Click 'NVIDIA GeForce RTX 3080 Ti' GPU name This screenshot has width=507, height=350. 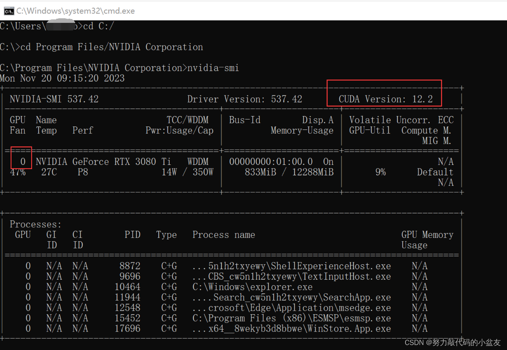(x=103, y=161)
